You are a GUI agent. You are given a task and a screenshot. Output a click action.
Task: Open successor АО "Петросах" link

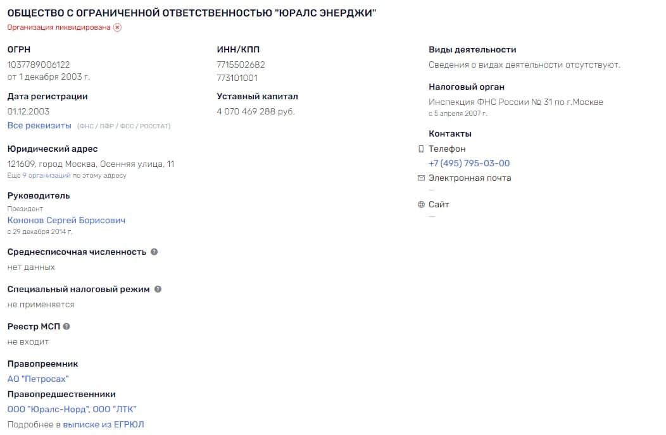(38, 379)
